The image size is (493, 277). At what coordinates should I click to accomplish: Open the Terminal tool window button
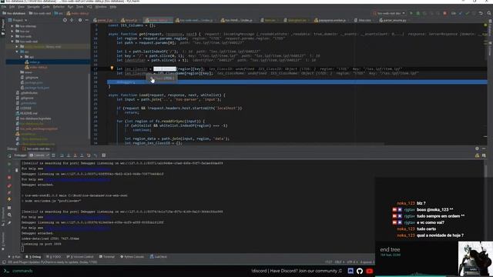click(107, 256)
